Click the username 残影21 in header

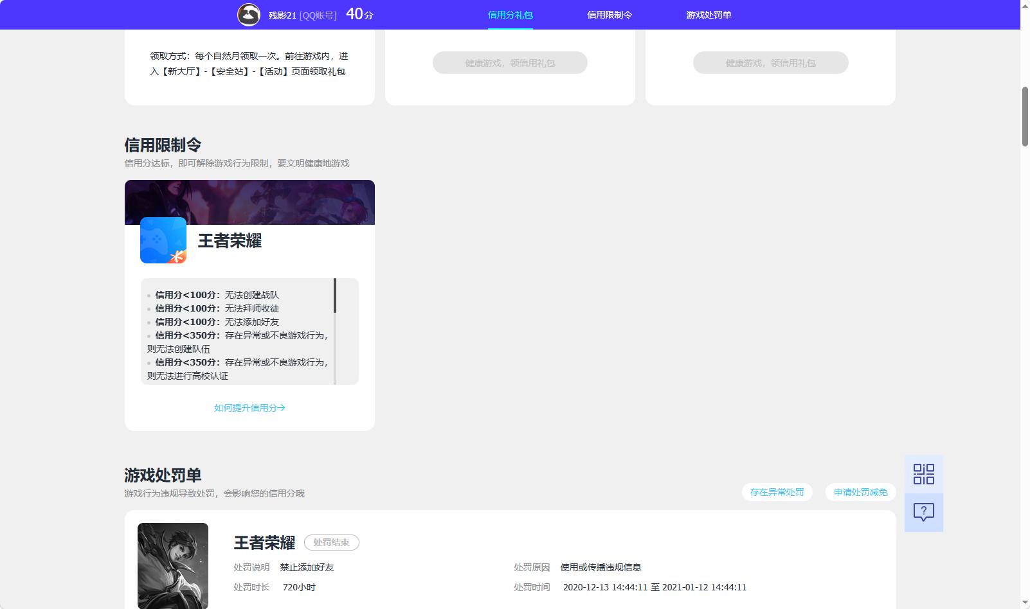pyautogui.click(x=282, y=15)
